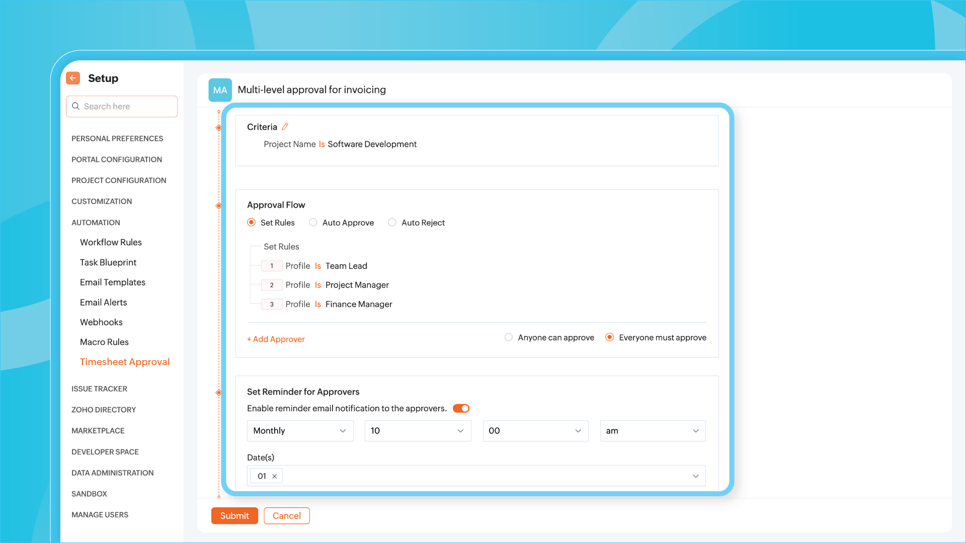Click the Submit button
Viewport: 966px width, 543px height.
coord(234,516)
